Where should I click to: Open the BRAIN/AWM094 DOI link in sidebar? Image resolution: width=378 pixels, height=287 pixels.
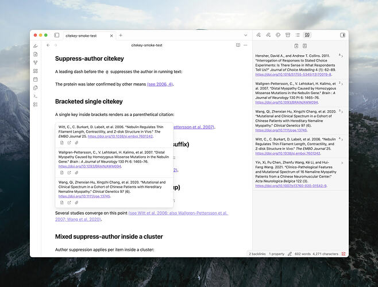(287, 102)
